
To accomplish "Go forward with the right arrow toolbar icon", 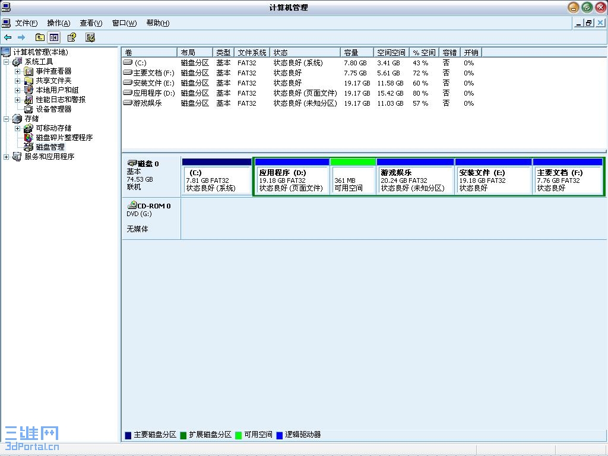I will click(21, 37).
